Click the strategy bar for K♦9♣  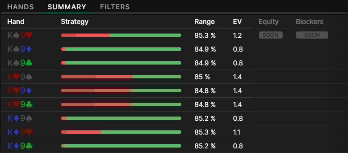coord(121,146)
